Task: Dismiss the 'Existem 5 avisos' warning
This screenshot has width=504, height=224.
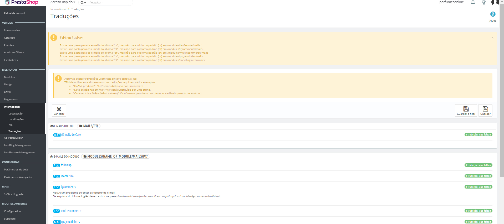Action: point(492,38)
